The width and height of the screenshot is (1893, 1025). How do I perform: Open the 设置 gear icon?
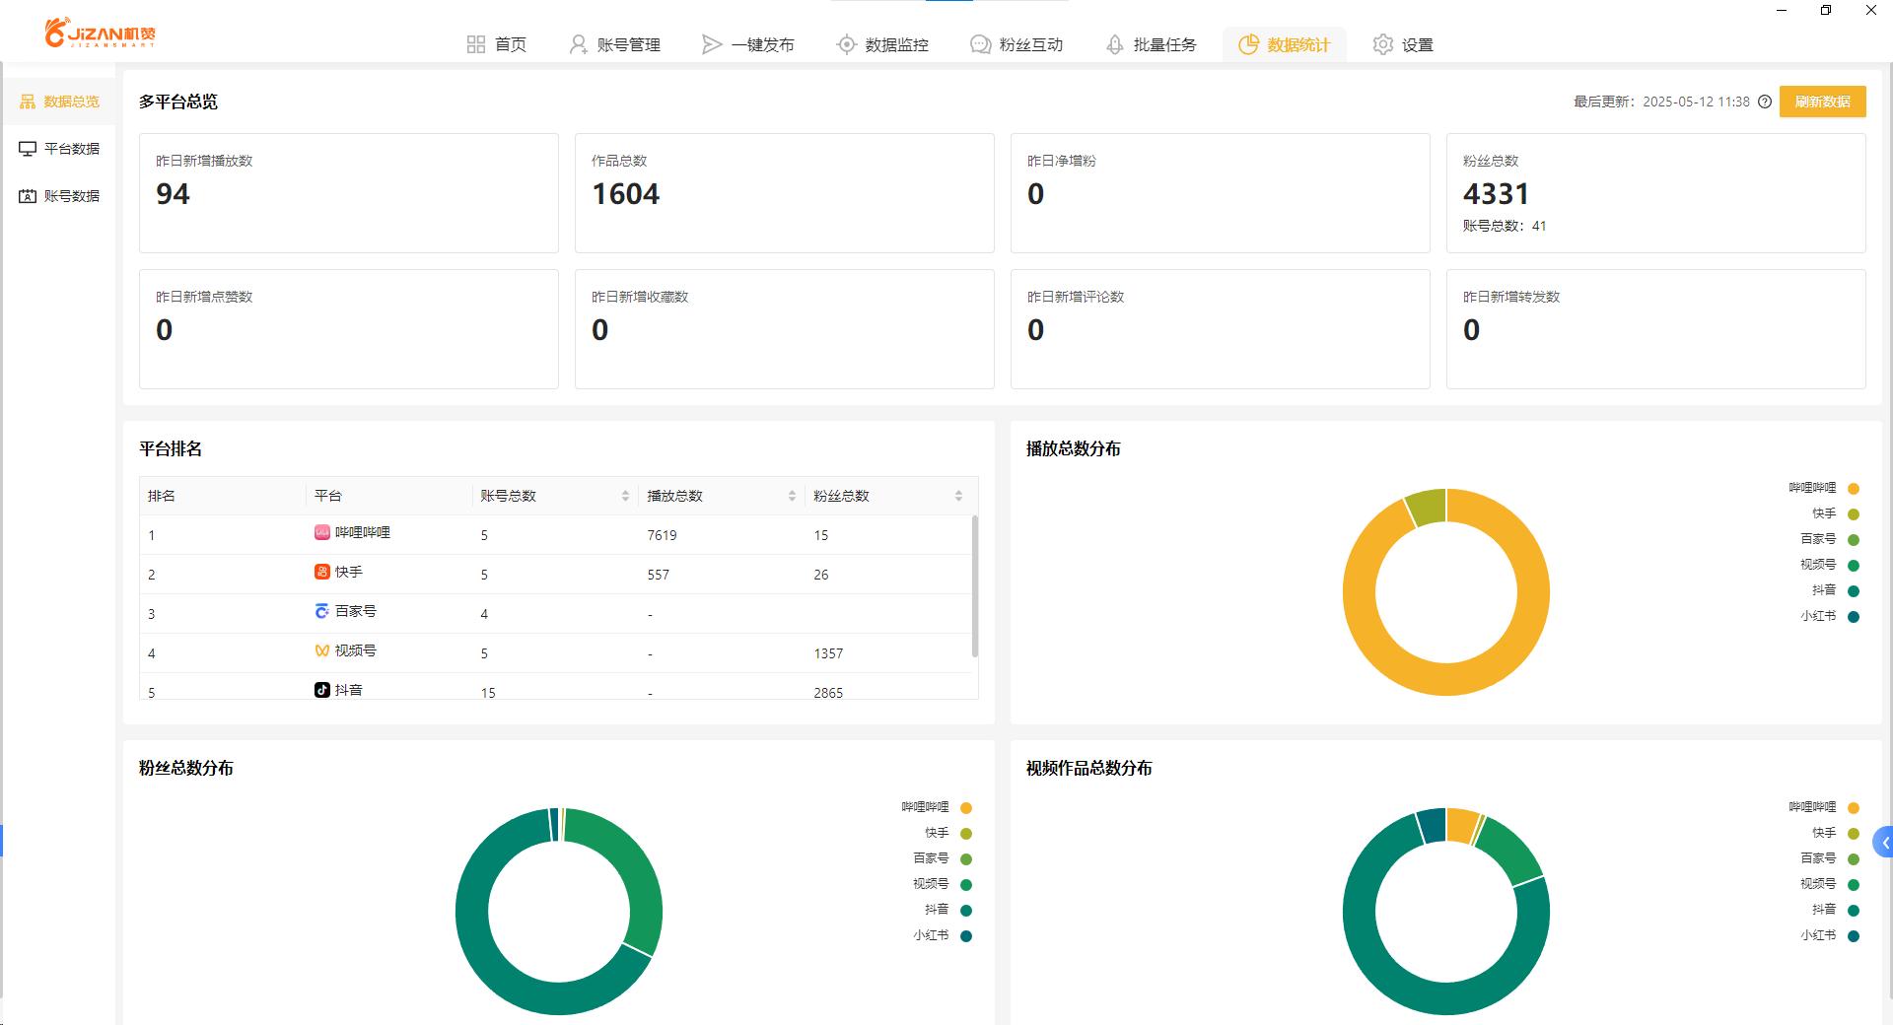1383,44
